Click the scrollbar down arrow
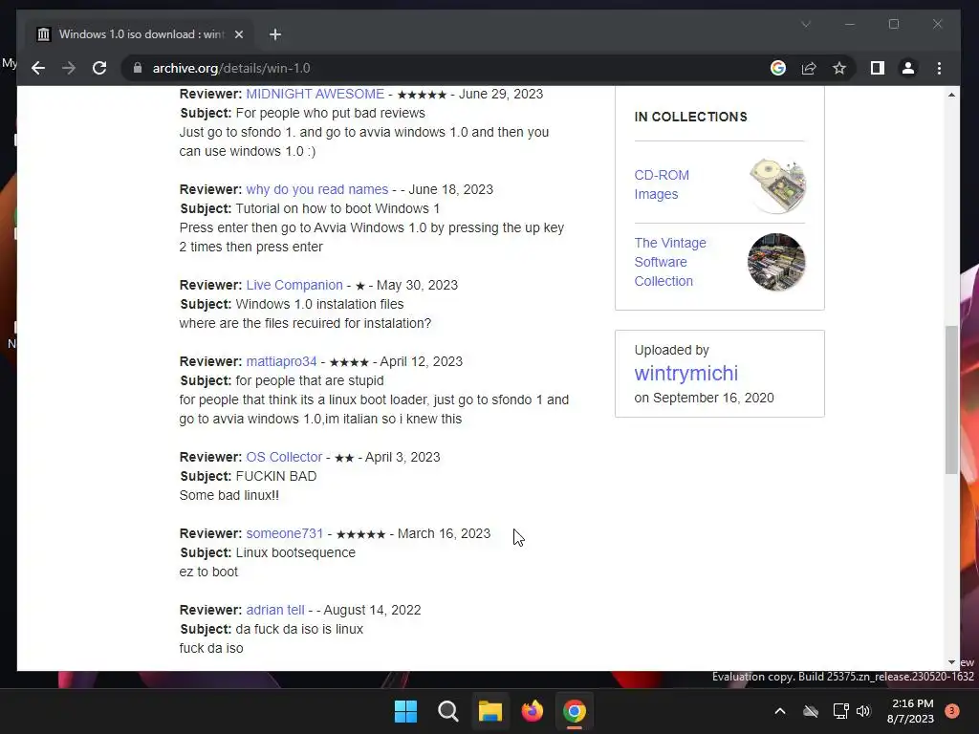The width and height of the screenshot is (979, 734). [951, 662]
